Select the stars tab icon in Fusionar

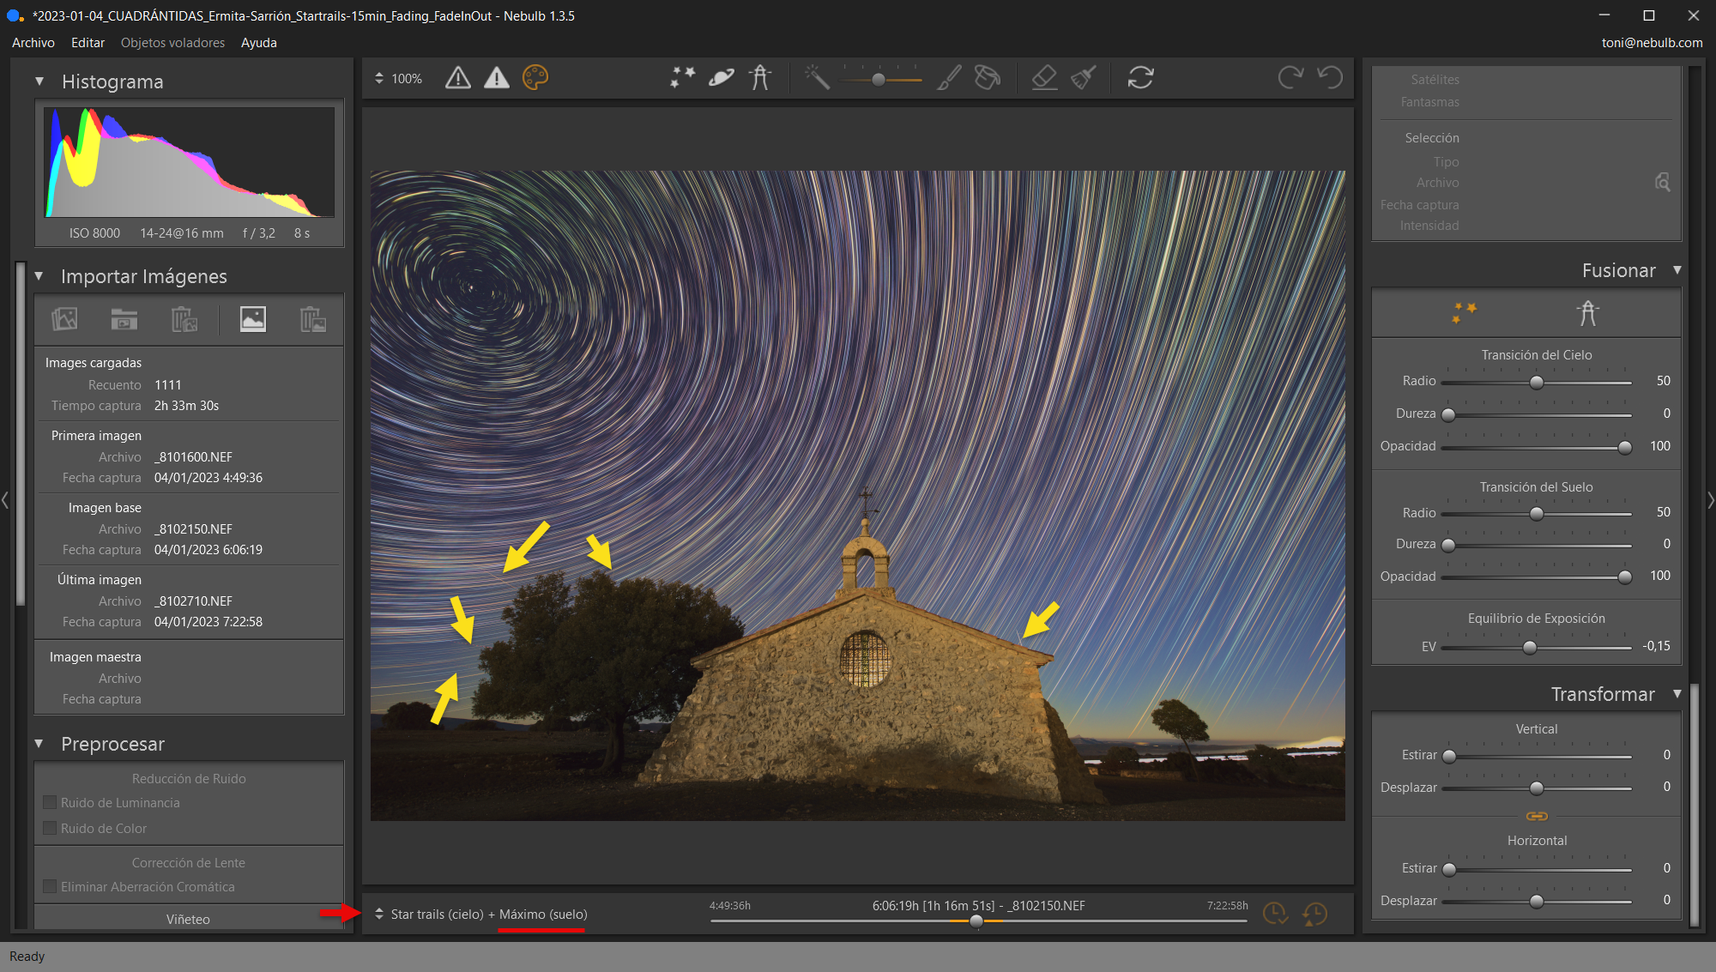[1464, 312]
